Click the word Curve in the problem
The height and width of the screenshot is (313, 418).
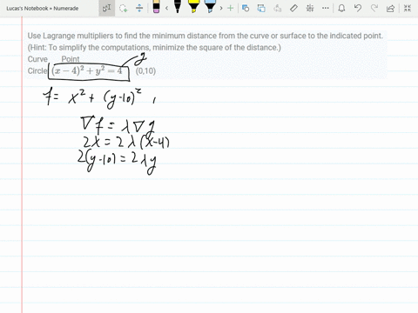[37, 59]
